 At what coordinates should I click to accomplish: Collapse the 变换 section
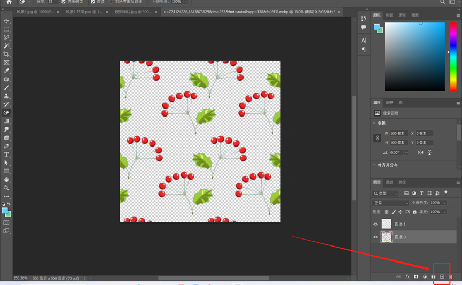pyautogui.click(x=374, y=123)
